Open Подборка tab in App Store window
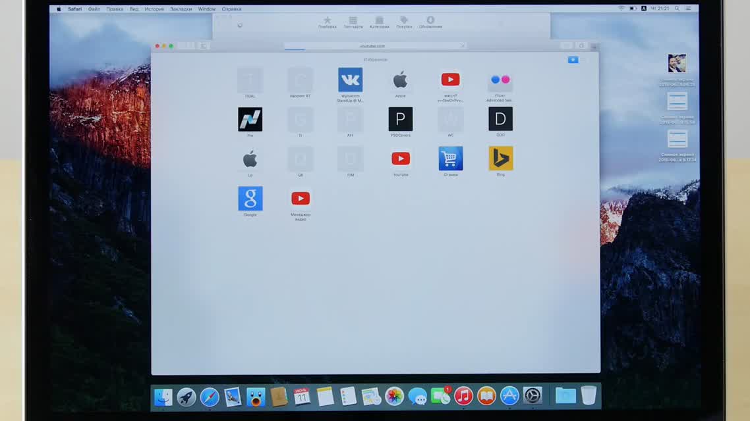This screenshot has height=421, width=750. 327,22
